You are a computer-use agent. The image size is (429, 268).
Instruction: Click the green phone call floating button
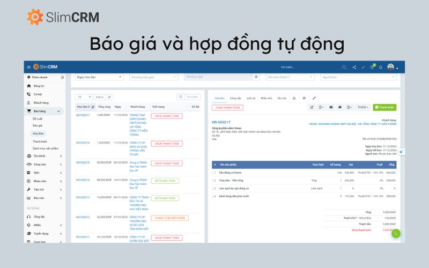pos(396,234)
